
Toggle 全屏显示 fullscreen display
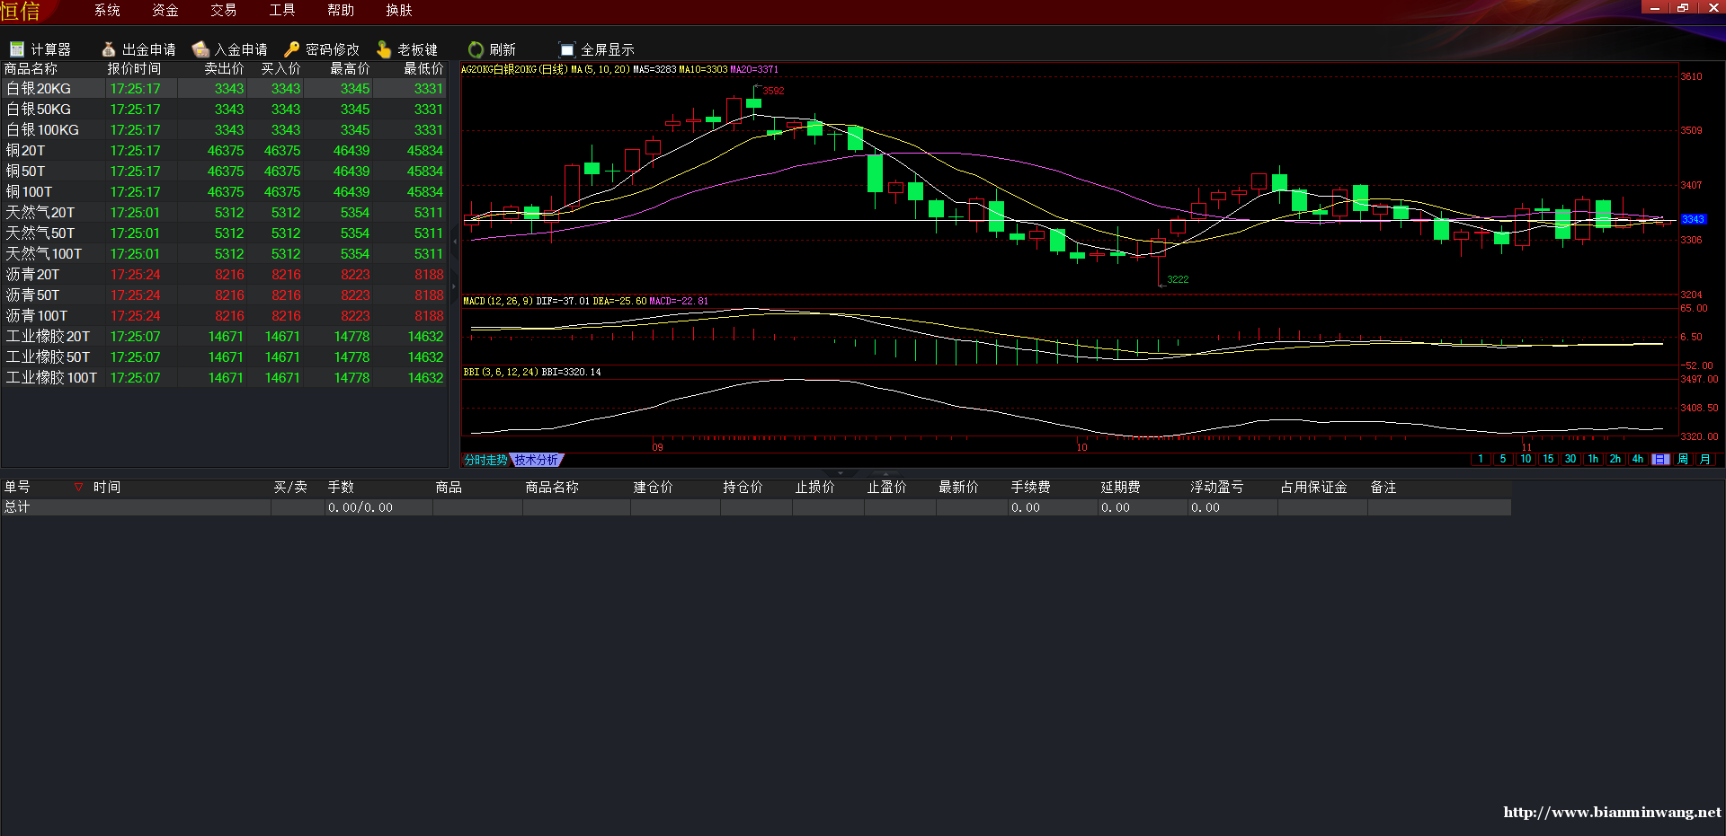(596, 49)
